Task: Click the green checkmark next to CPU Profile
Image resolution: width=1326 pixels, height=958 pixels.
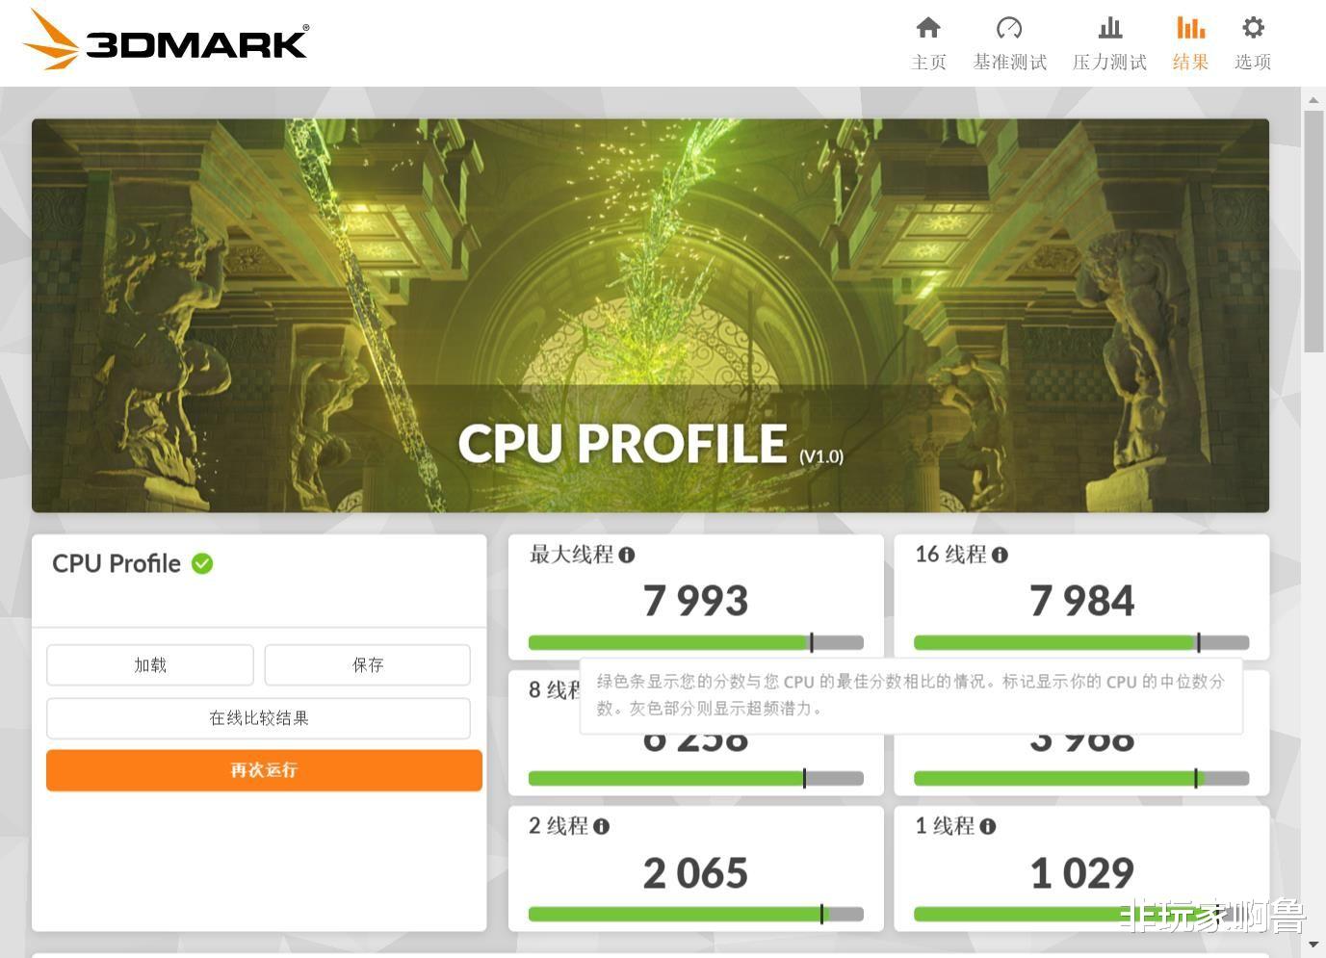Action: [201, 563]
